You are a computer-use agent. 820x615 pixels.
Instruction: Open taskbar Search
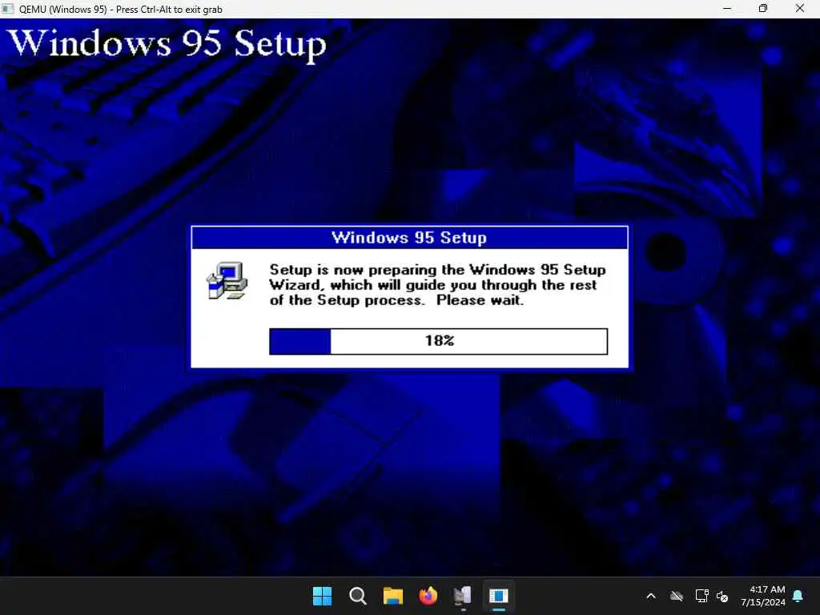358,596
